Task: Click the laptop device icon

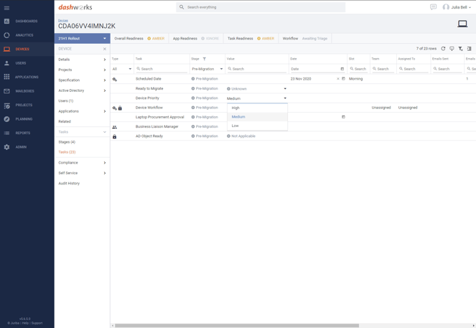Action: click(x=462, y=24)
